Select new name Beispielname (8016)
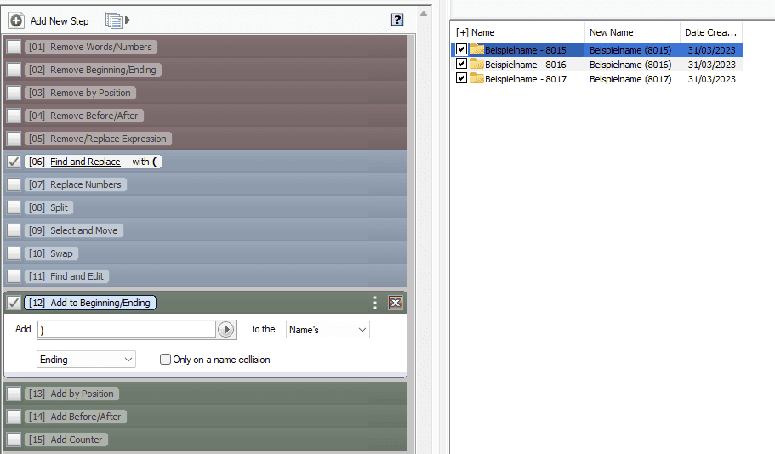Viewport: 775px width, 454px height. [x=630, y=65]
